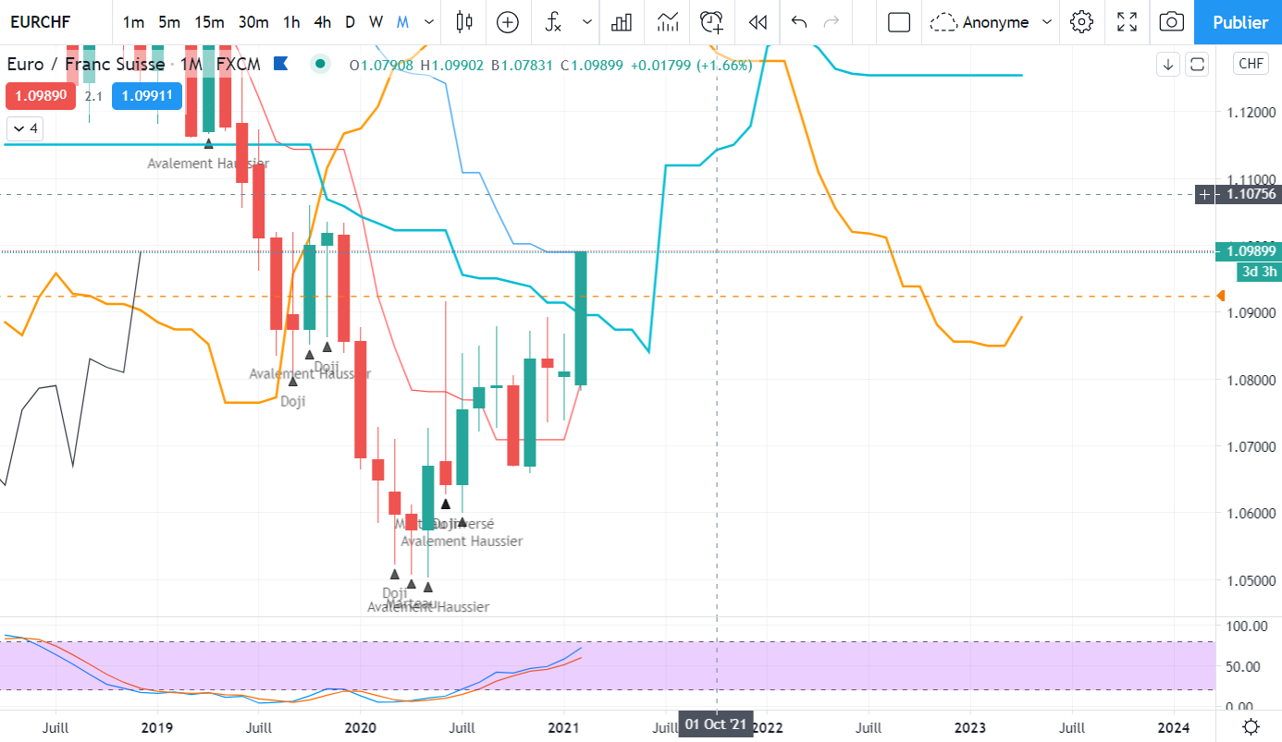Click the compare or add symbol icon

coord(508,22)
